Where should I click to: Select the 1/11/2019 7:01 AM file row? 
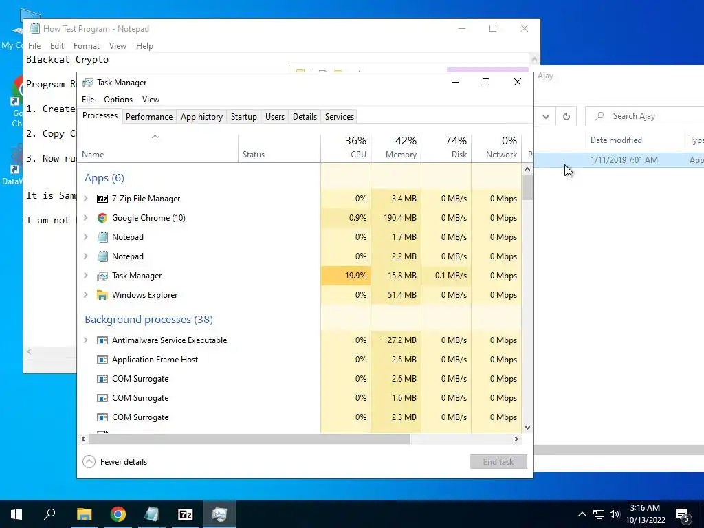tap(619, 160)
